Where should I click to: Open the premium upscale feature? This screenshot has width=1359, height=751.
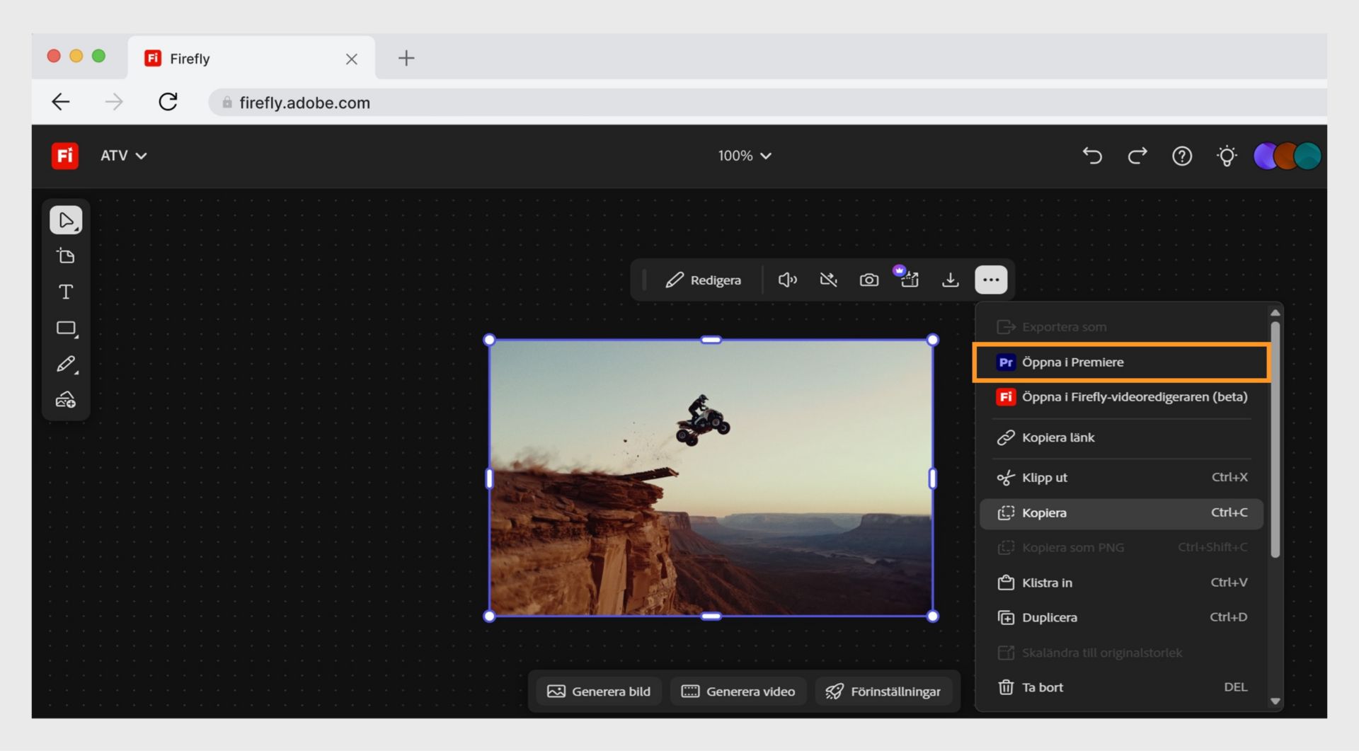[910, 280]
